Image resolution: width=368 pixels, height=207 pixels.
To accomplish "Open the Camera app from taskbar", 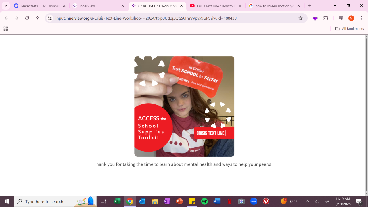I will pos(241,201).
